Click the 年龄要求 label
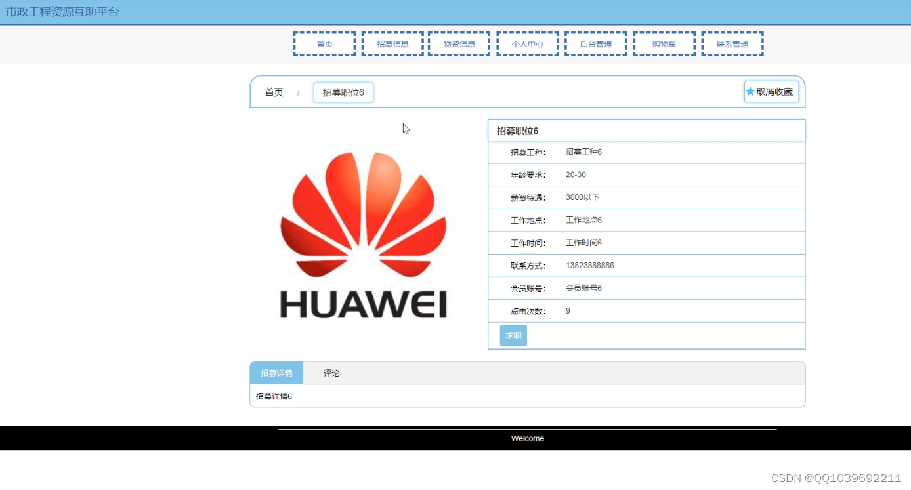The image size is (911, 490). (528, 175)
